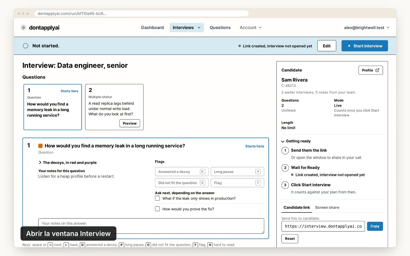
Task: Click the O key badge on Did not fit
Action: pos(202,183)
